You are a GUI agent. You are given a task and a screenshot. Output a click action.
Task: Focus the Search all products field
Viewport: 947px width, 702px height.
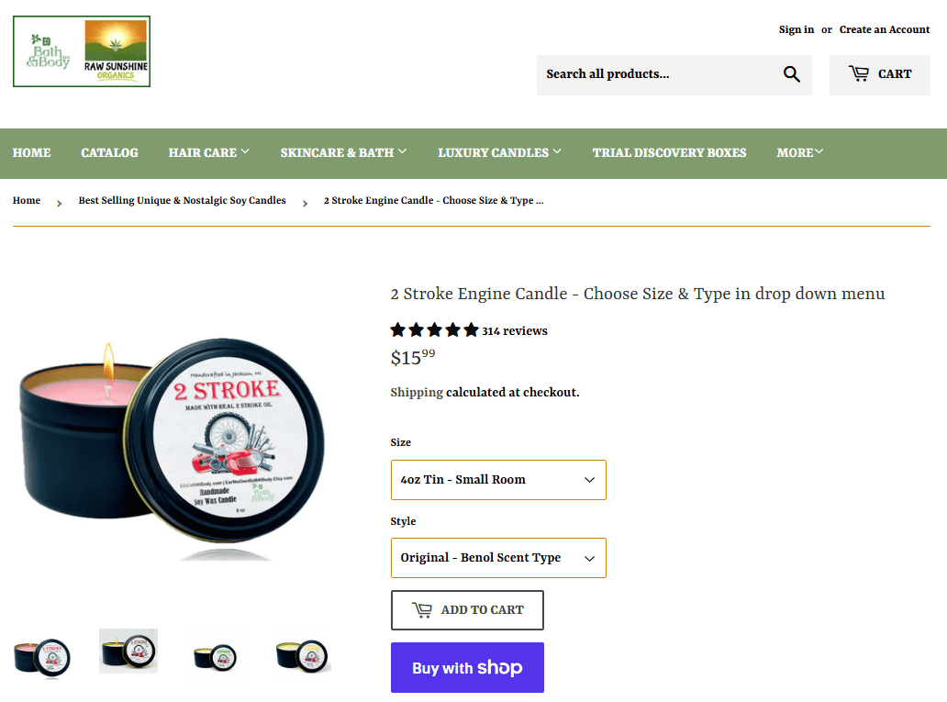(x=658, y=74)
